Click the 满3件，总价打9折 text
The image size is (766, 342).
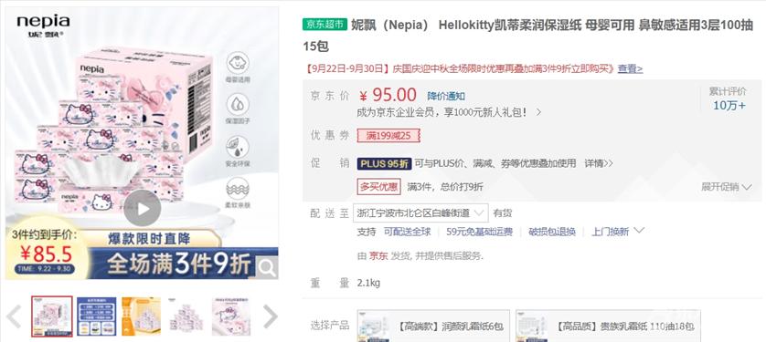pyautogui.click(x=444, y=187)
